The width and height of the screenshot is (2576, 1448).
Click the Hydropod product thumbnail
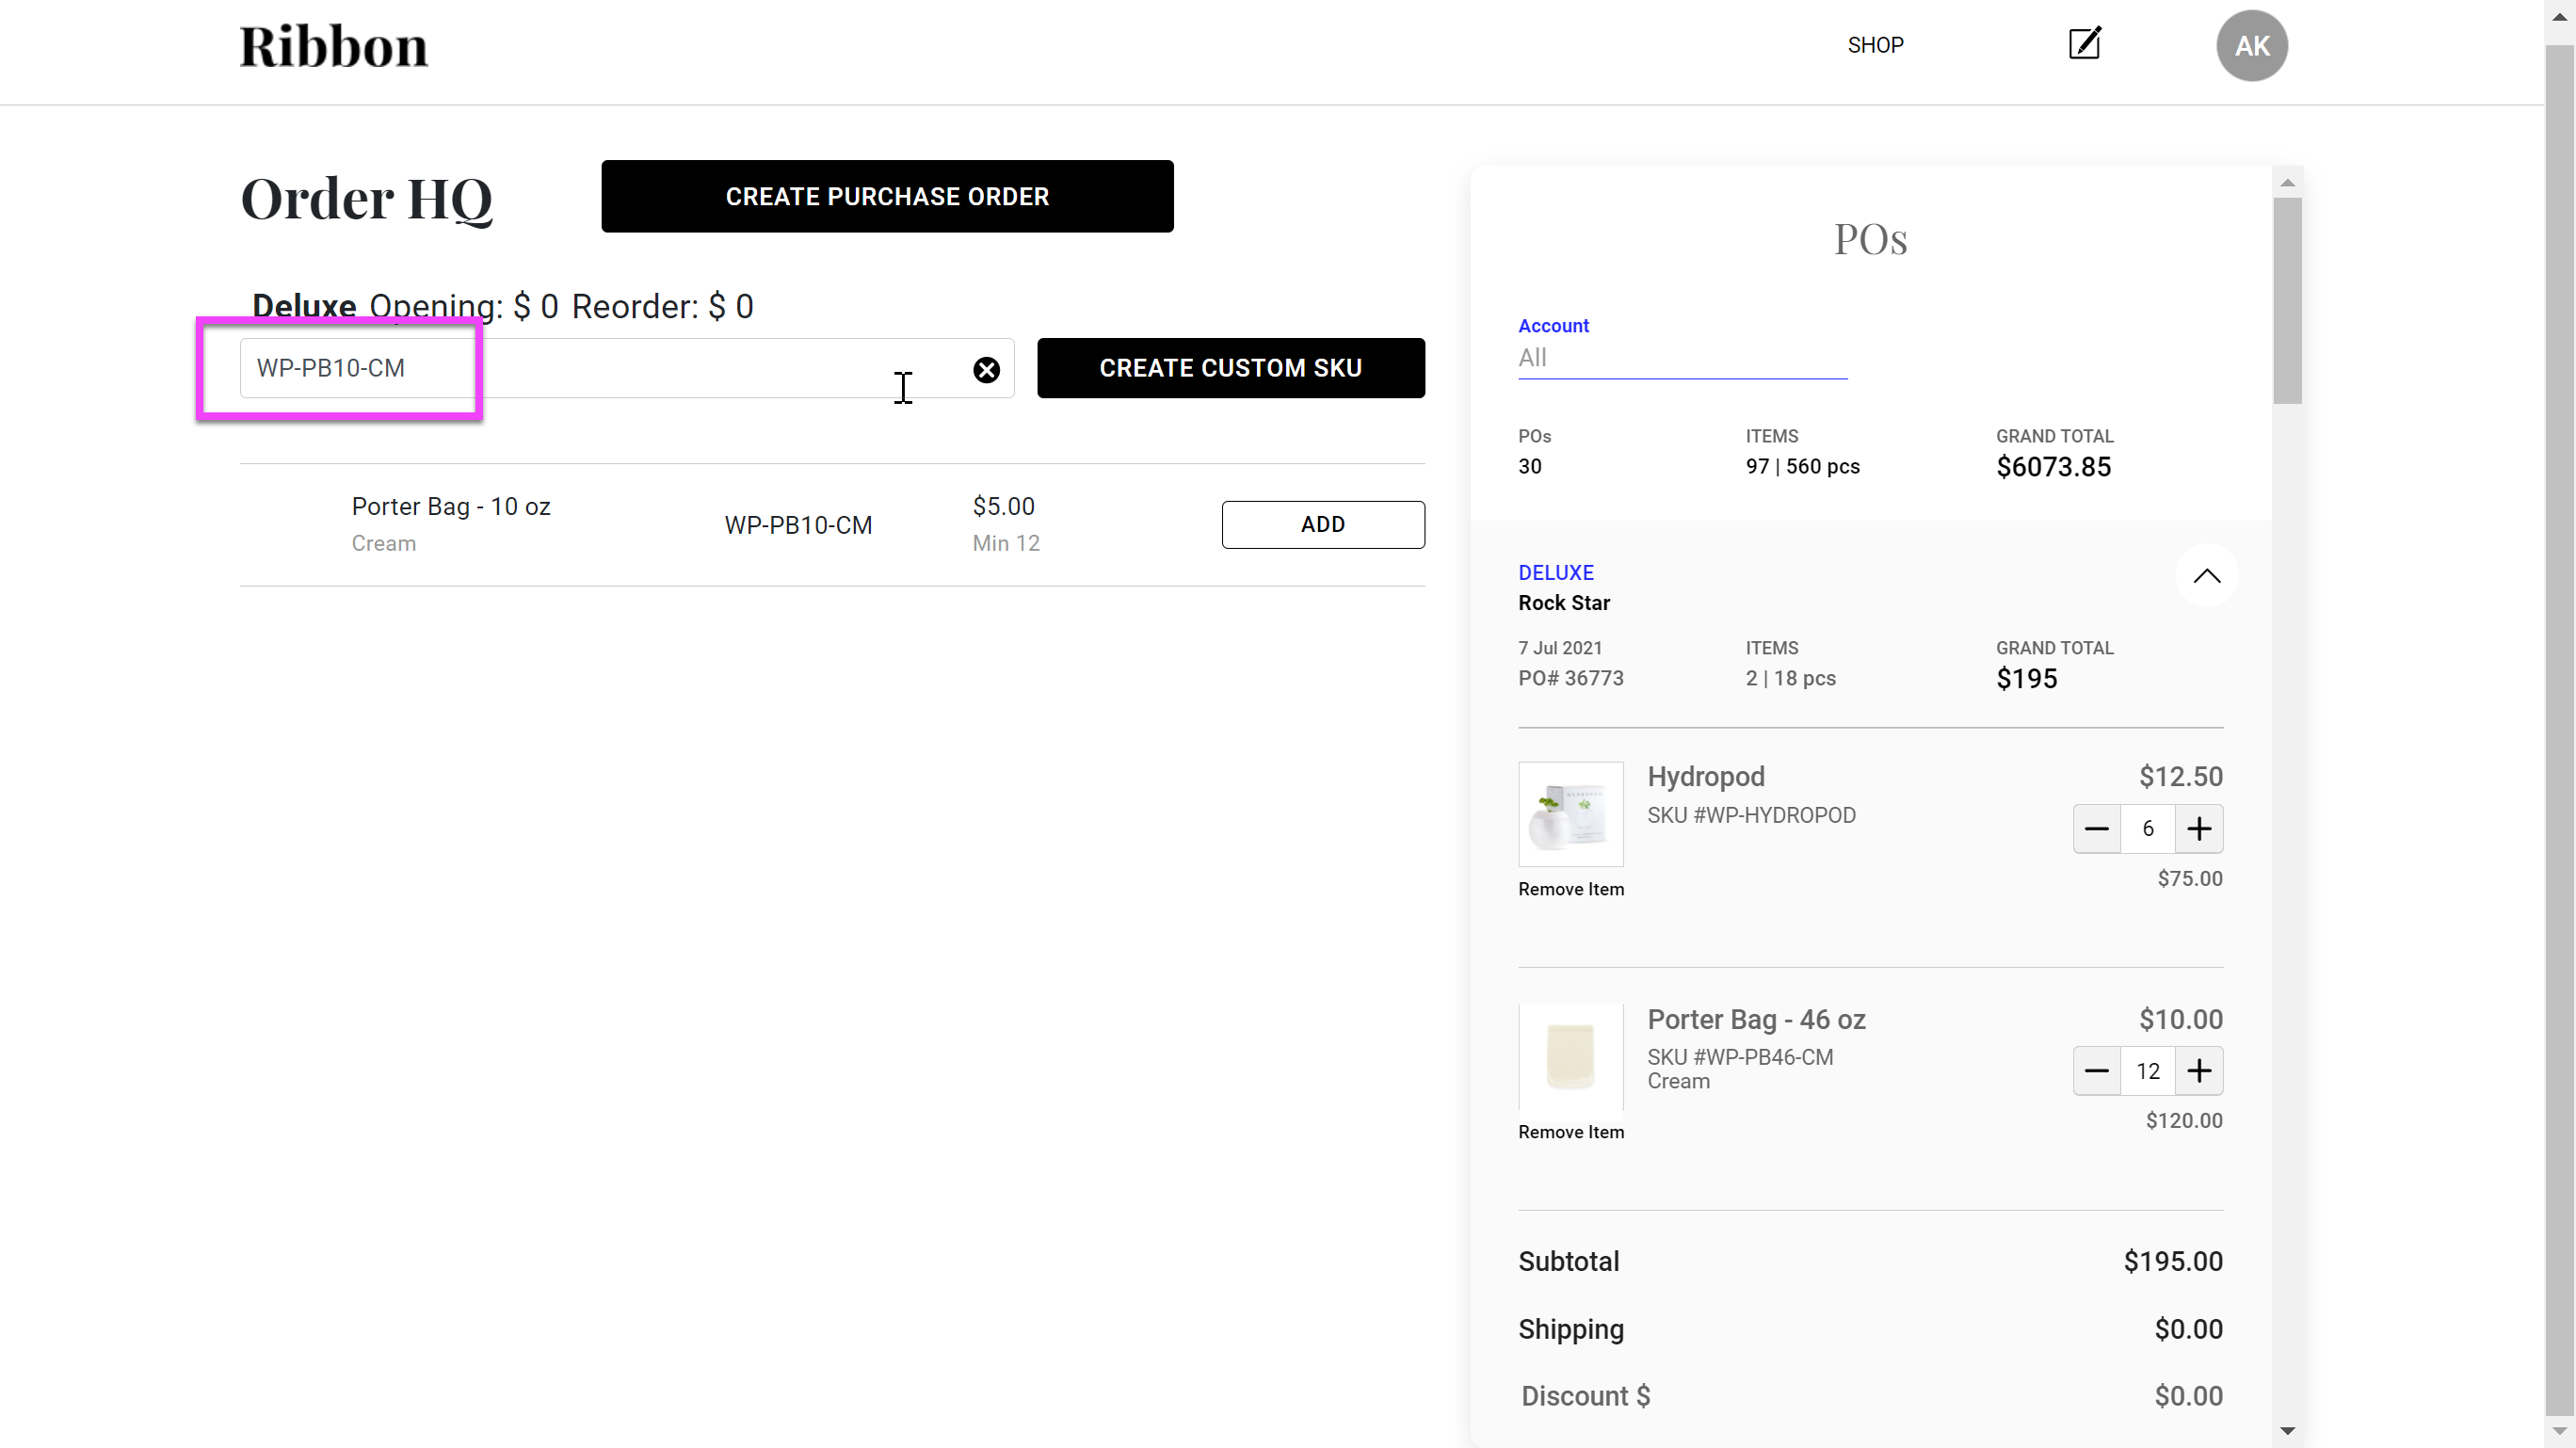1570,814
